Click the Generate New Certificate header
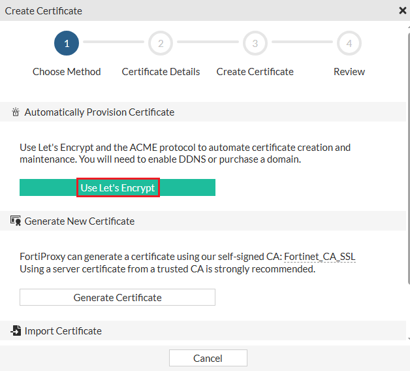410x371 pixels. 80,221
